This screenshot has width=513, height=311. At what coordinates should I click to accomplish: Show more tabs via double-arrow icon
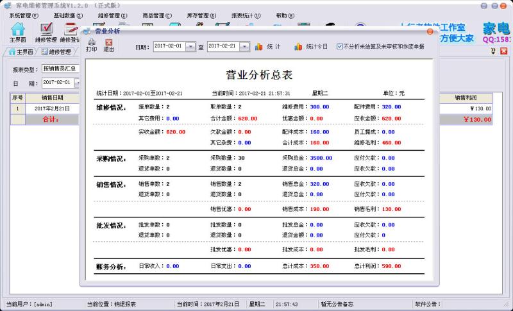pos(493,51)
